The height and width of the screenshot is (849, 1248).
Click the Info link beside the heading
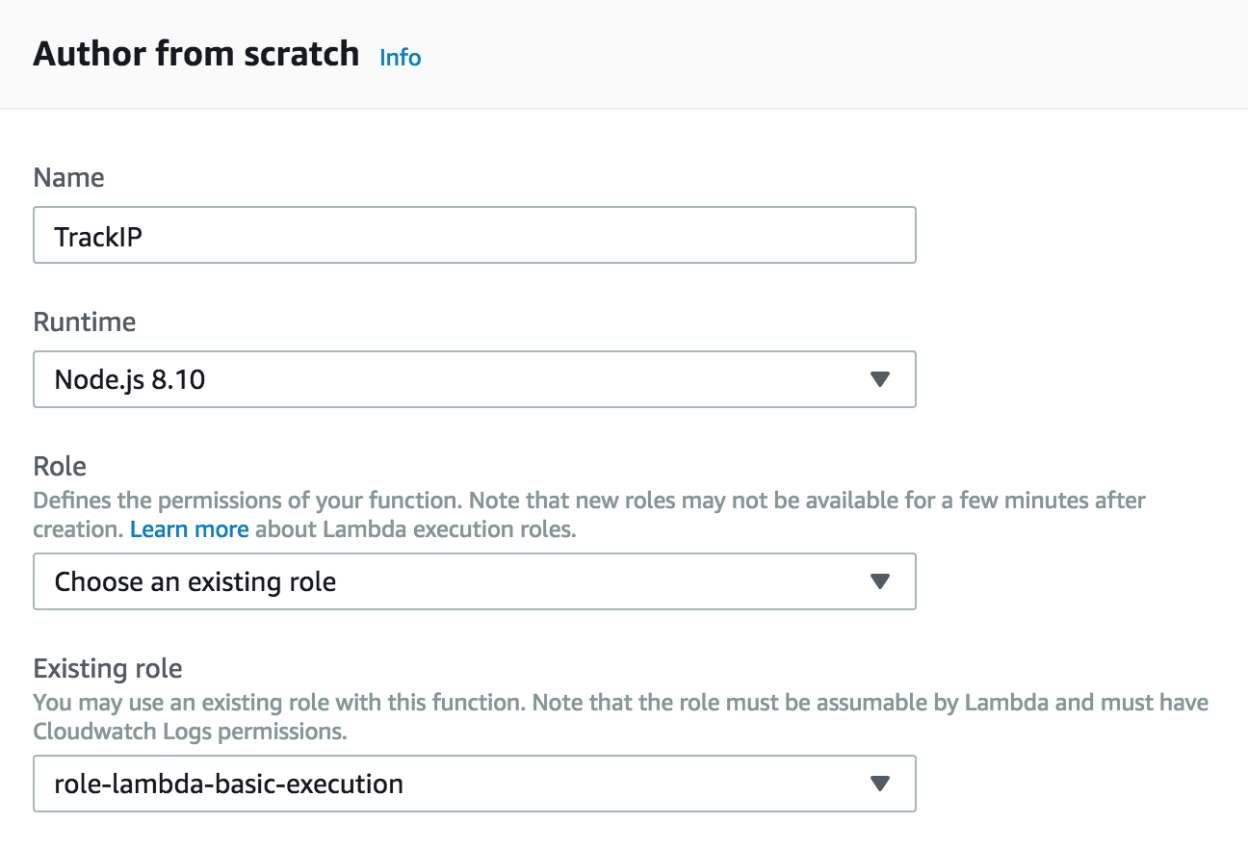400,58
